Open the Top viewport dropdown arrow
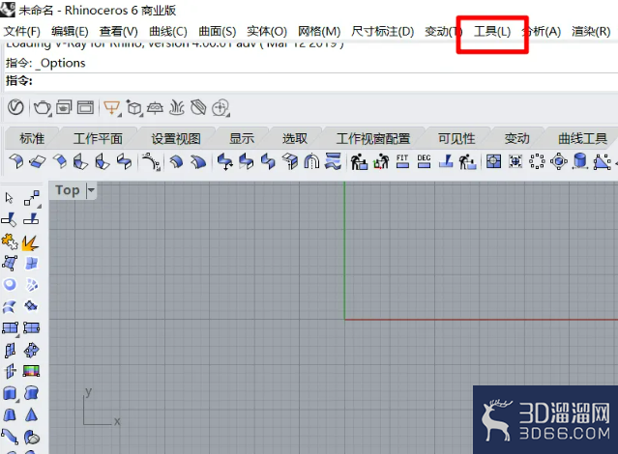This screenshot has height=454, width=618. point(91,190)
